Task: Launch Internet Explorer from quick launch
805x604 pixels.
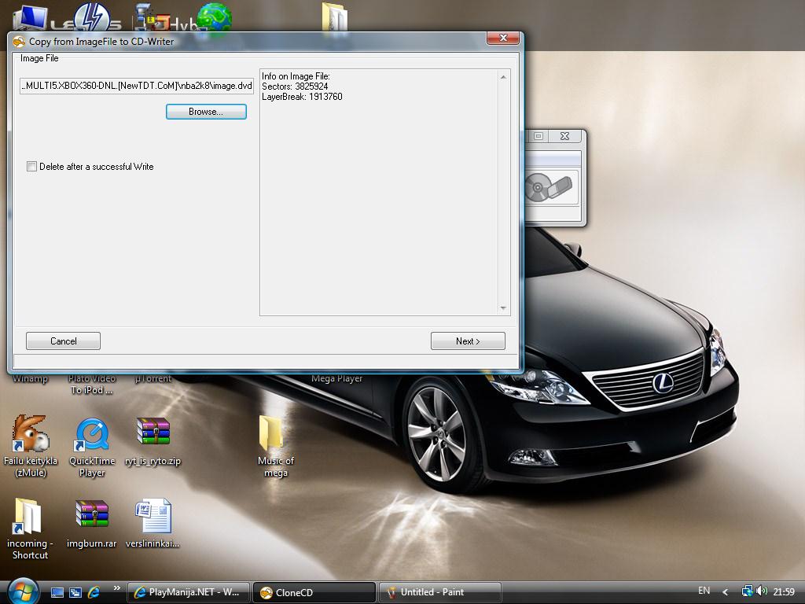Action: [94, 592]
